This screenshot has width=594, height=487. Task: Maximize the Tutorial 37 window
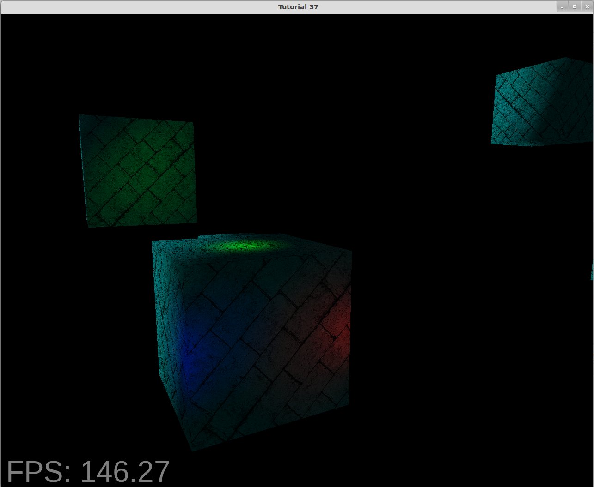pyautogui.click(x=575, y=7)
